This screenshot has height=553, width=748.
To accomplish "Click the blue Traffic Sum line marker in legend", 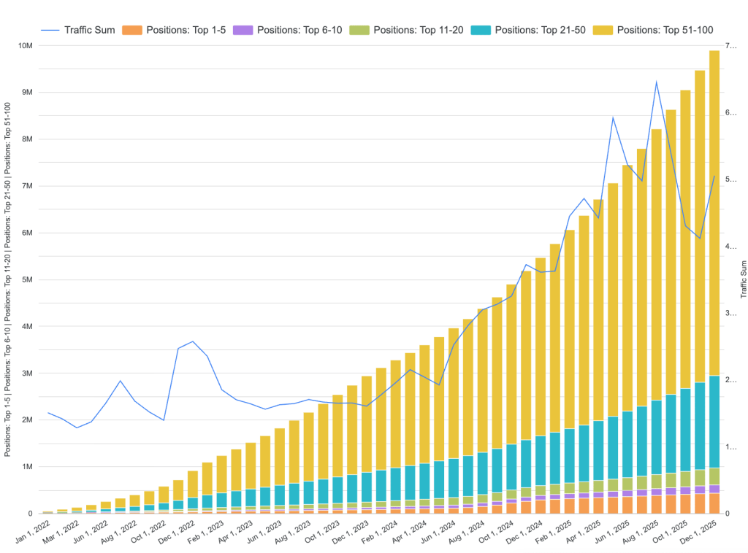I will 50,30.
